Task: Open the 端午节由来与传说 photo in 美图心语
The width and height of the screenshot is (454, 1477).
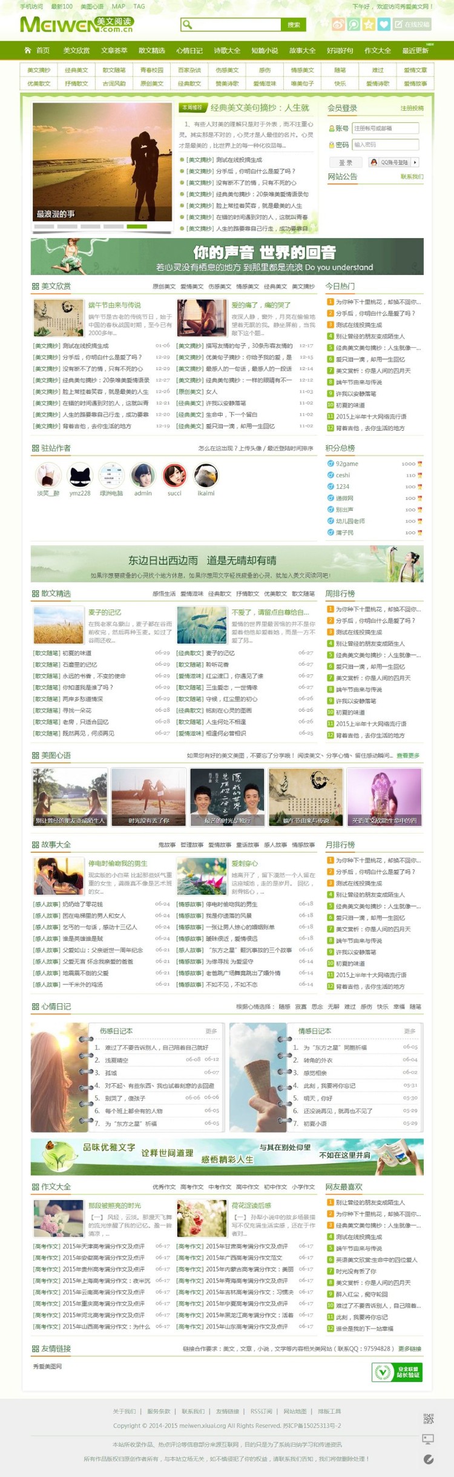Action: coord(306,797)
